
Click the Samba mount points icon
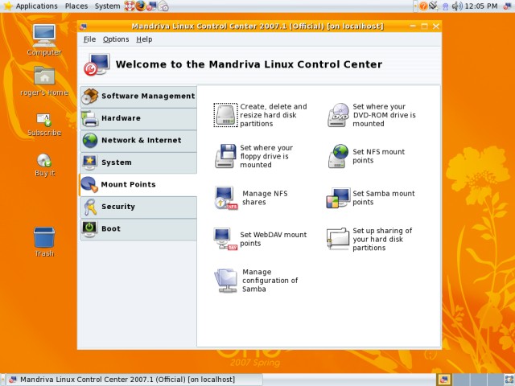(339, 198)
